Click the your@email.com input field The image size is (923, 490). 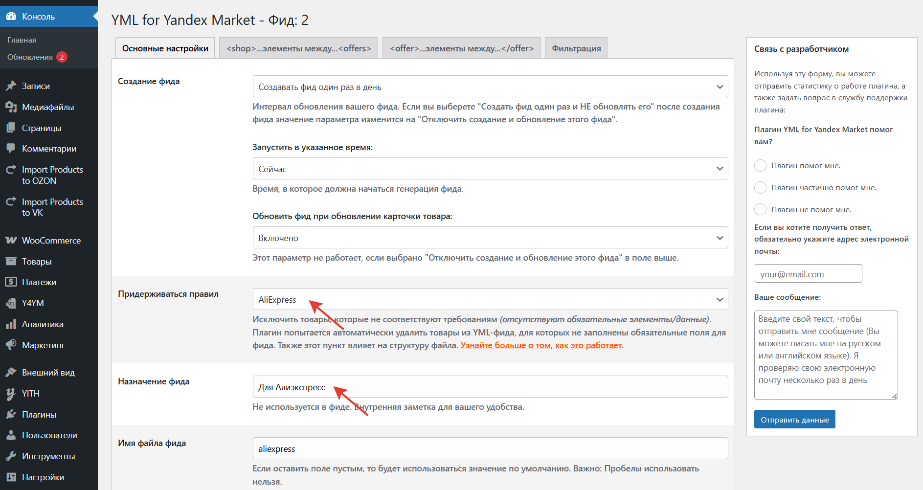coord(808,274)
